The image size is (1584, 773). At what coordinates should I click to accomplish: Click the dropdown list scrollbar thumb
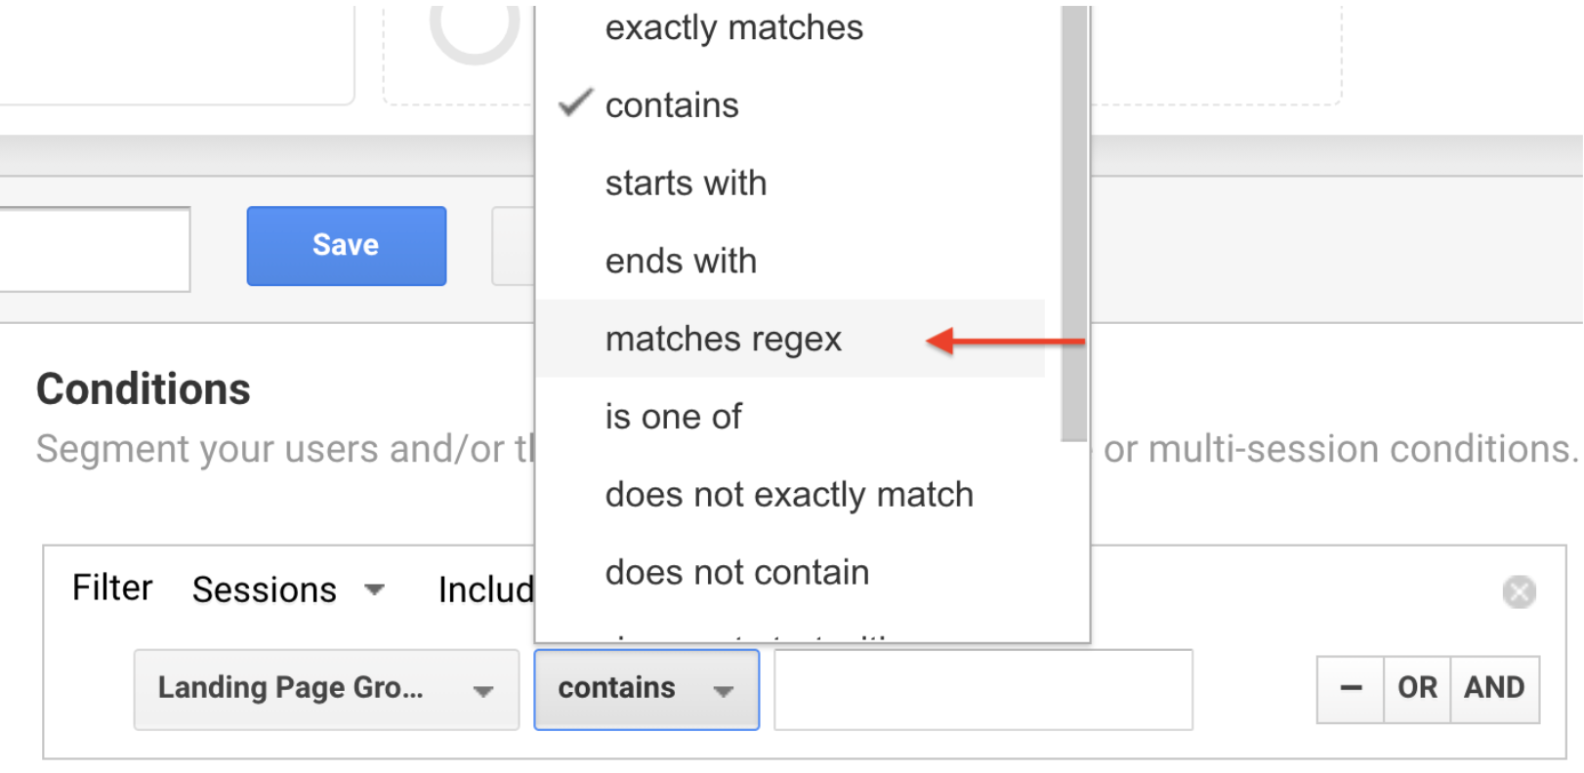[1074, 223]
